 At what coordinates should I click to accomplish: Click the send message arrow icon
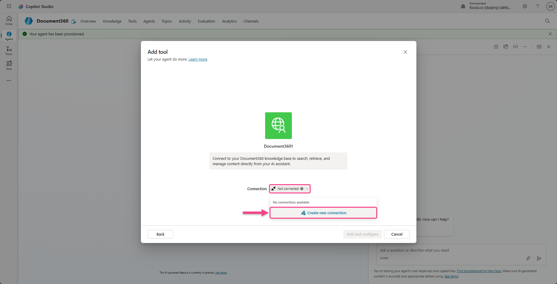pos(539,258)
